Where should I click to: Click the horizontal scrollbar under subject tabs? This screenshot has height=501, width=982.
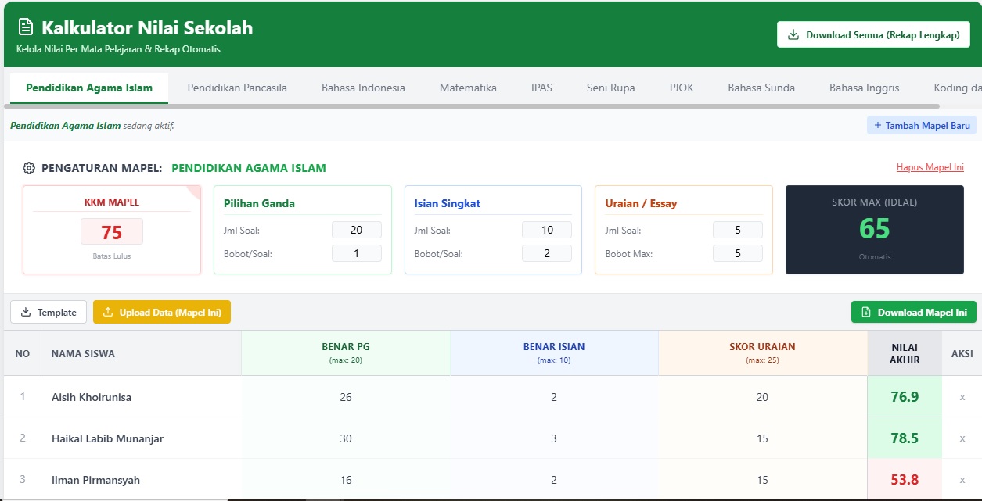coord(469,106)
